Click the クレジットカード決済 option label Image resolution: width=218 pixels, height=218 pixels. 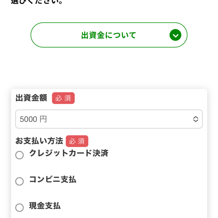click(x=69, y=153)
